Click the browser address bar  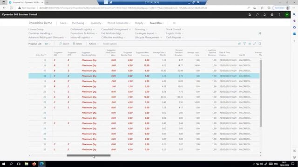[123, 8]
